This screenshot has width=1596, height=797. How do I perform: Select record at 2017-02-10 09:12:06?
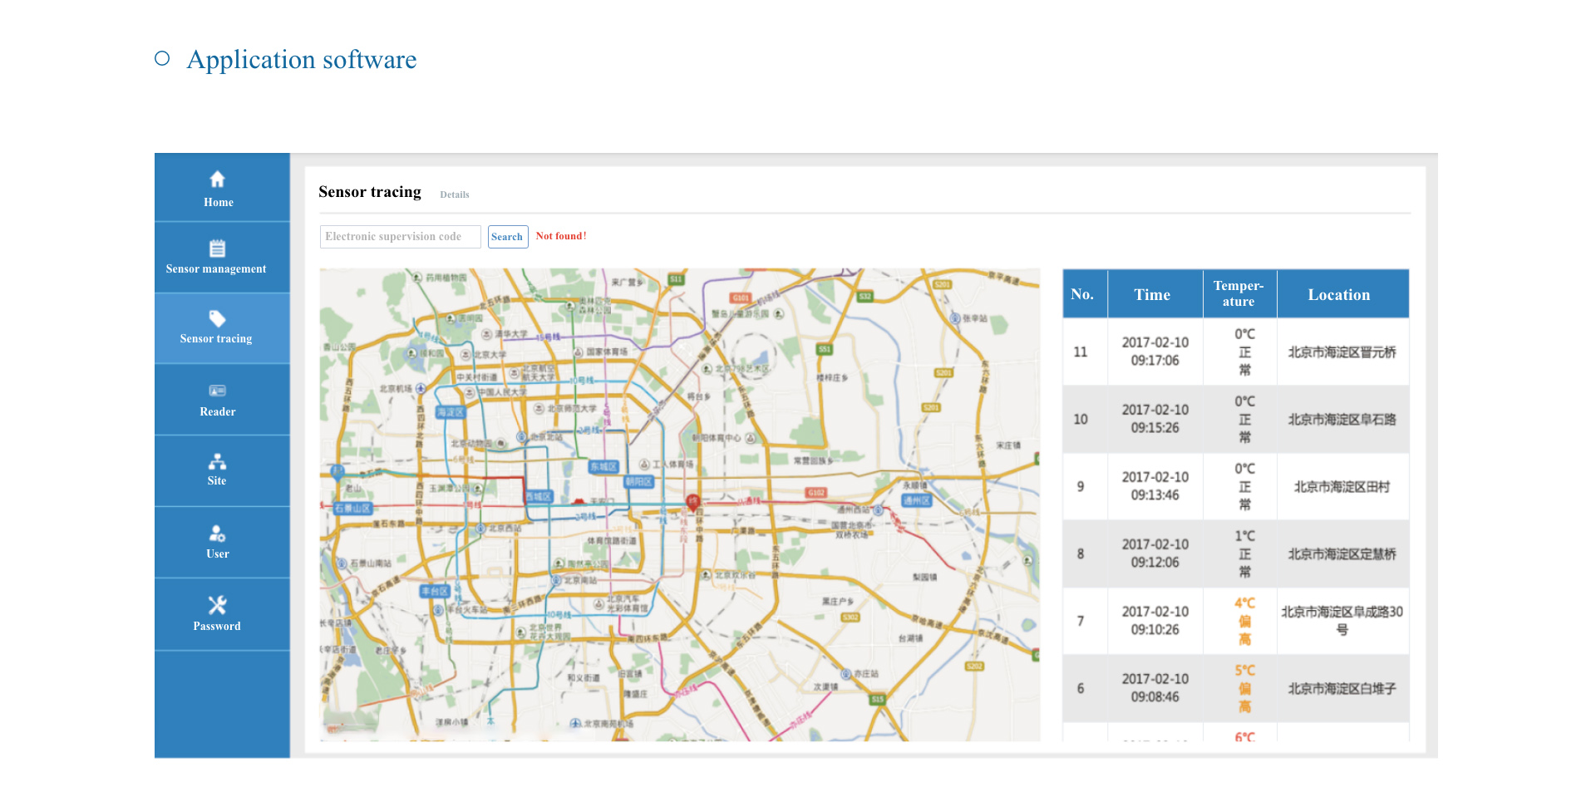point(1155,553)
